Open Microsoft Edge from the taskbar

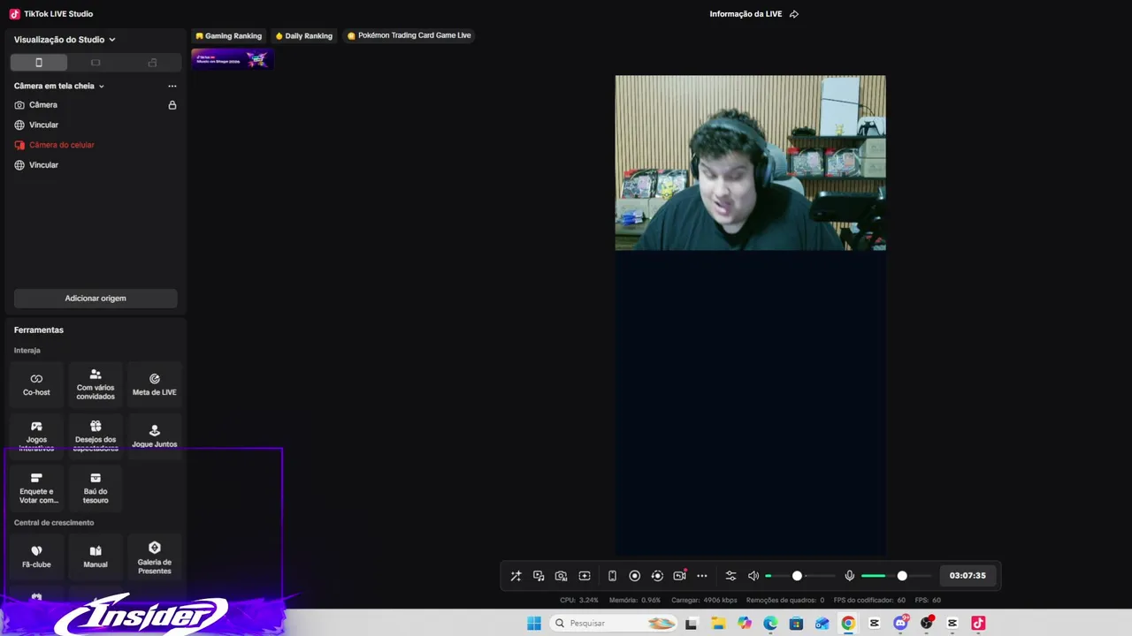tap(770, 623)
